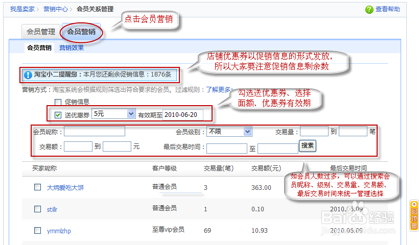Click the 69 transaction count cell
Viewport: 419px width, 245px height.
pos(207,230)
